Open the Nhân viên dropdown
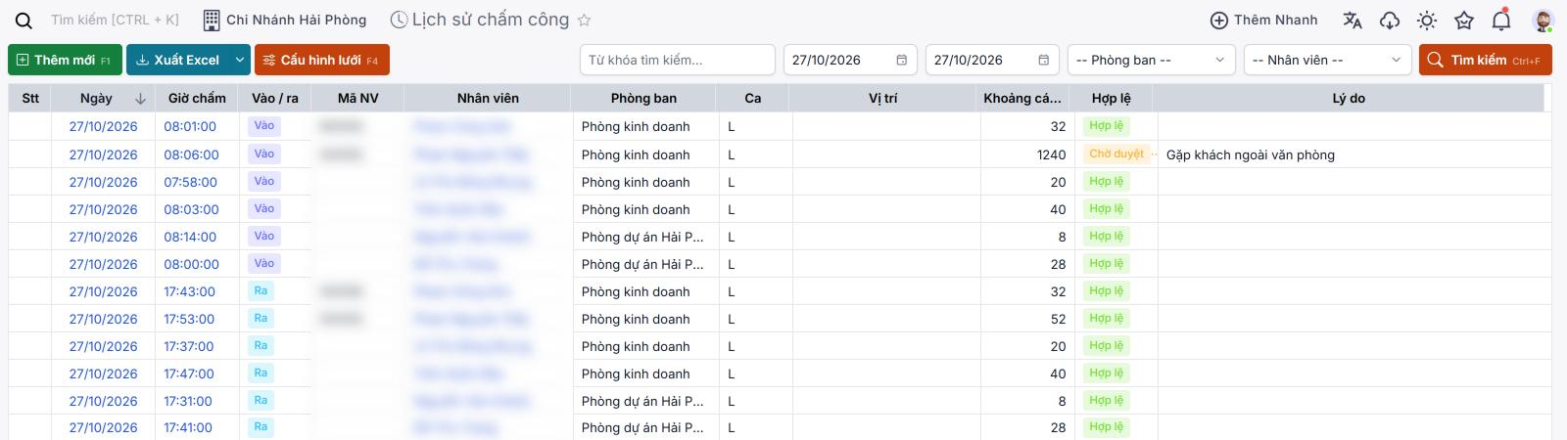Viewport: 1567px width, 440px height. click(x=1328, y=60)
